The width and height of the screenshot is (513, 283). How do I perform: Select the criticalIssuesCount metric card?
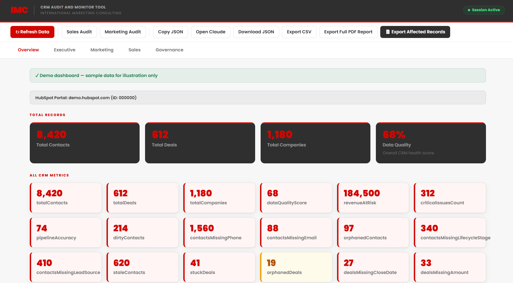(x=450, y=198)
